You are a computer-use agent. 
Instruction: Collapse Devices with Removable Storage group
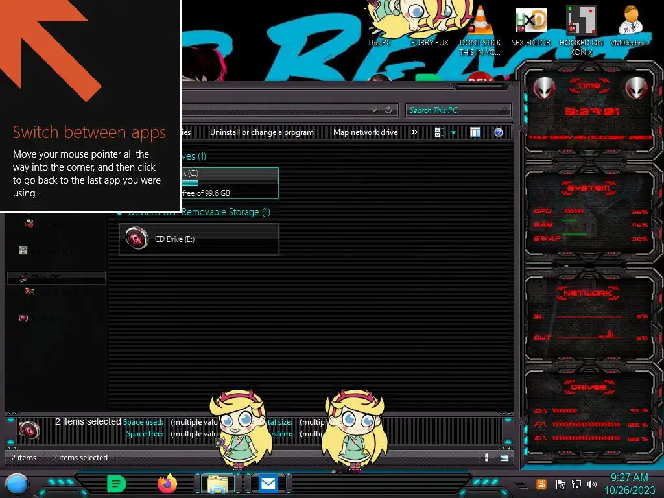[121, 213]
